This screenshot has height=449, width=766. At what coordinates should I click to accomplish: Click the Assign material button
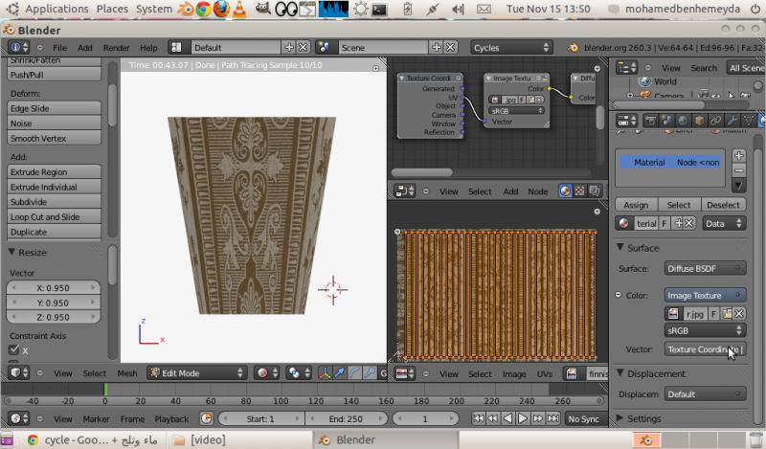point(635,205)
